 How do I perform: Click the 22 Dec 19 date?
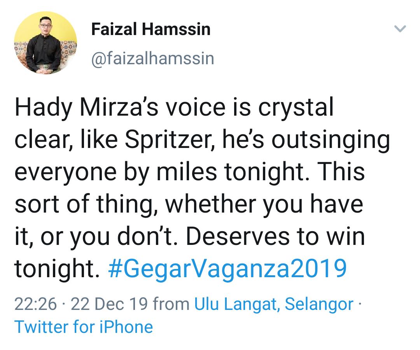tap(109, 304)
